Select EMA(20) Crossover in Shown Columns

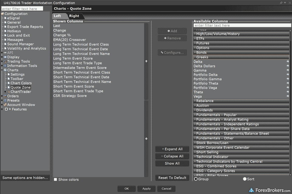click(x=70, y=40)
